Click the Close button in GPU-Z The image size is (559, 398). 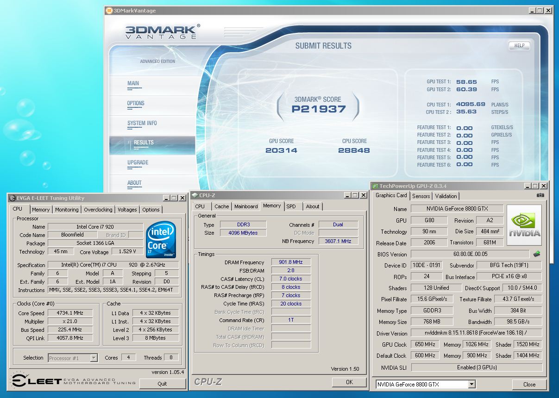point(529,384)
